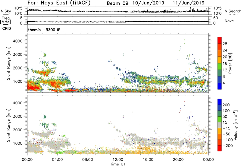Click the 'N.Search' legend label
This screenshot has height=166, width=241.
tap(233, 11)
